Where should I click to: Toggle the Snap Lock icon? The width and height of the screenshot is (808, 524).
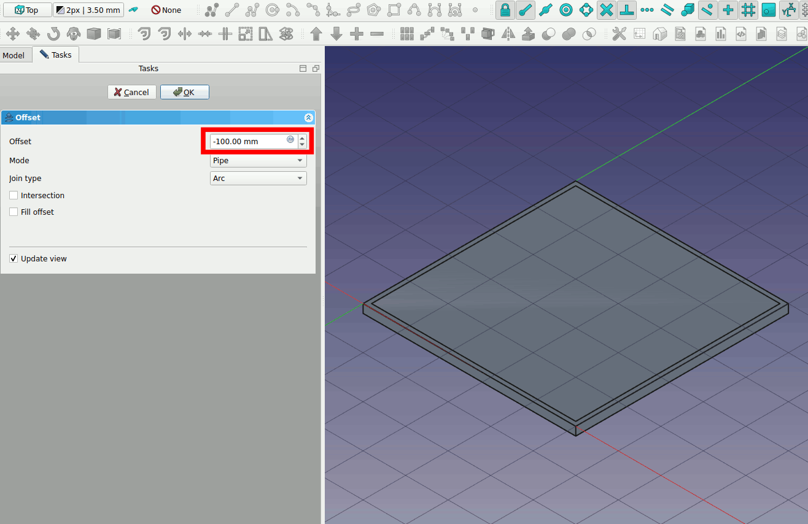[505, 10]
